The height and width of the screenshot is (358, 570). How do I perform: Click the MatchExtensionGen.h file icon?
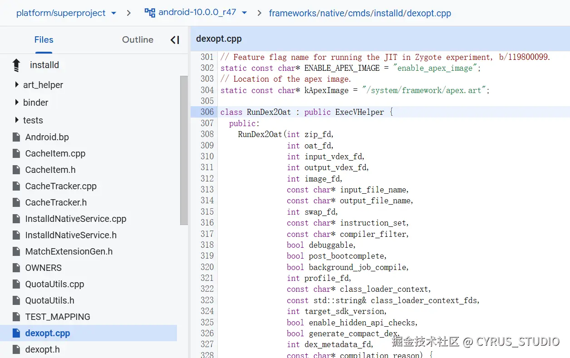click(16, 251)
